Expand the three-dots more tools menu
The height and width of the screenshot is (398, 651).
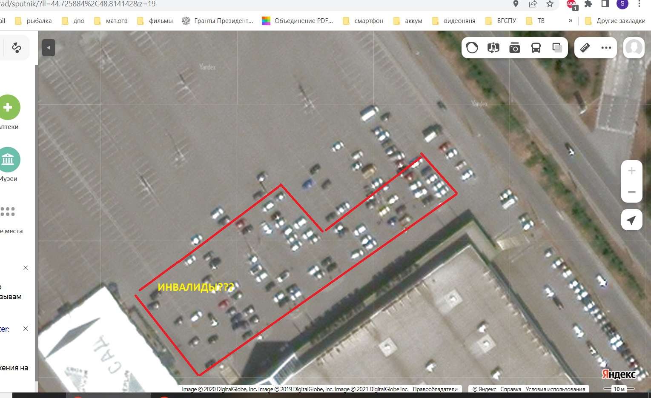[606, 48]
